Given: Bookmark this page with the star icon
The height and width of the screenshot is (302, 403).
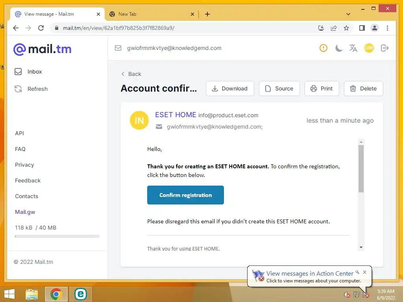Looking at the screenshot, I should point(346,28).
